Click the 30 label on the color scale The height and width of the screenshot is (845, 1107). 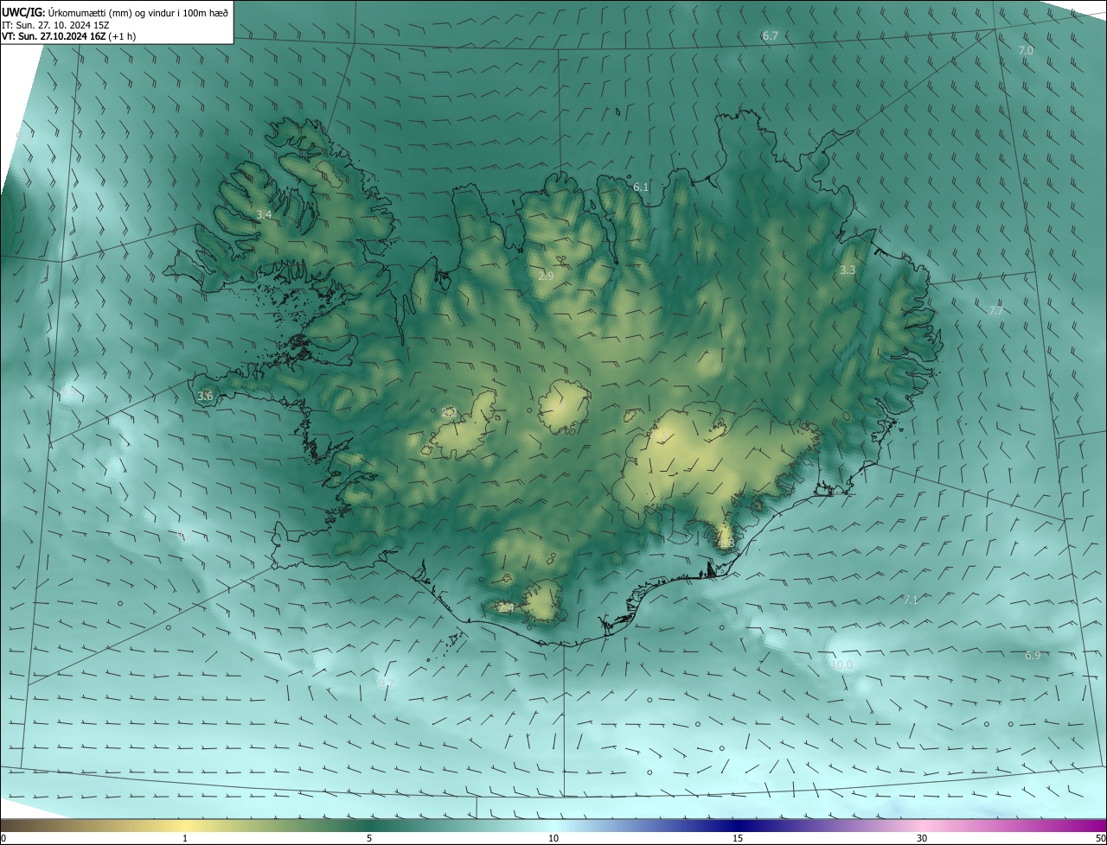[922, 838]
